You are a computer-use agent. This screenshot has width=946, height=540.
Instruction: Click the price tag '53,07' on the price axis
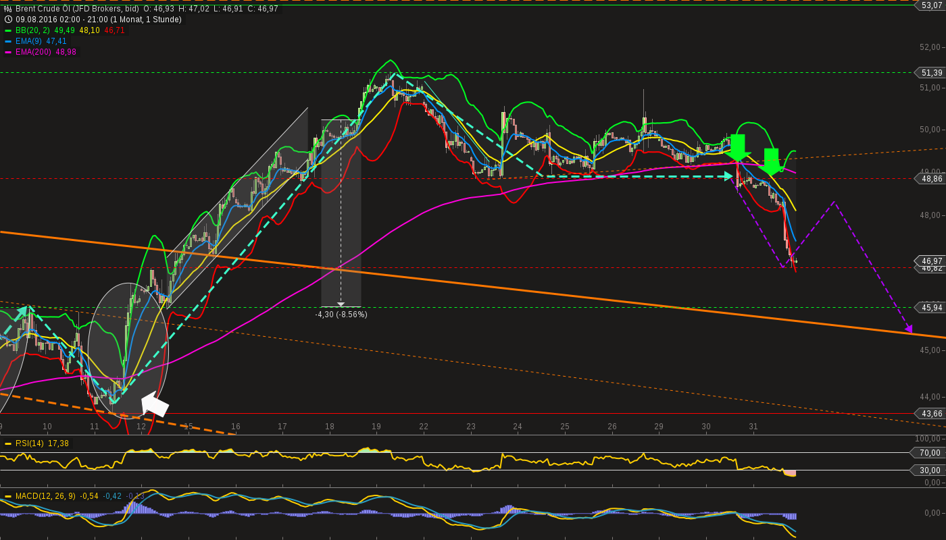(930, 5)
